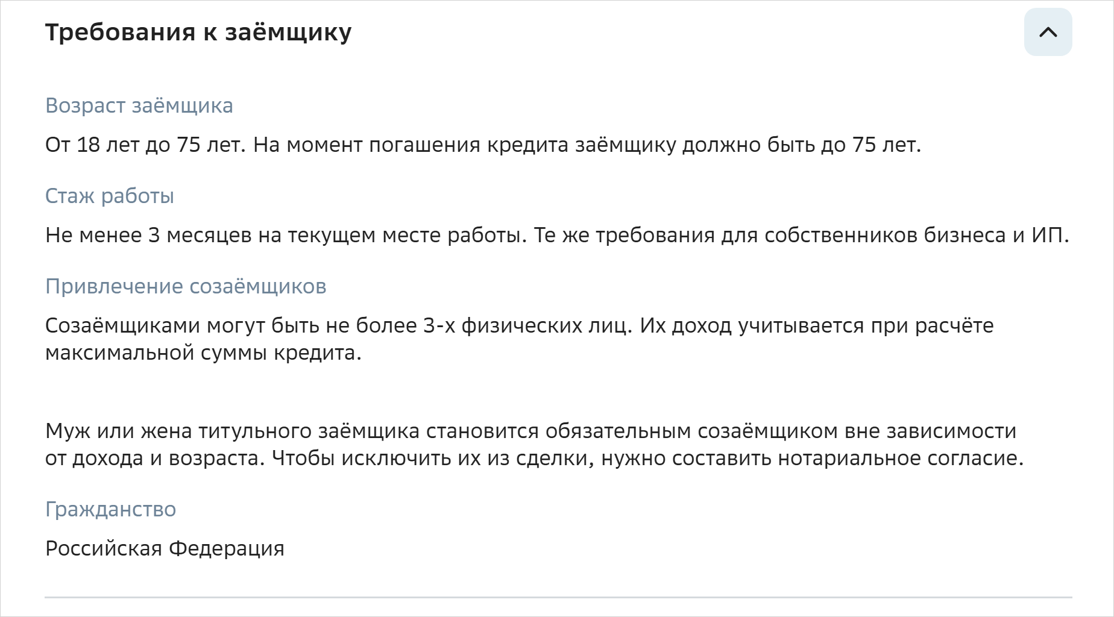Select the "Стаж работы" label

pos(110,196)
